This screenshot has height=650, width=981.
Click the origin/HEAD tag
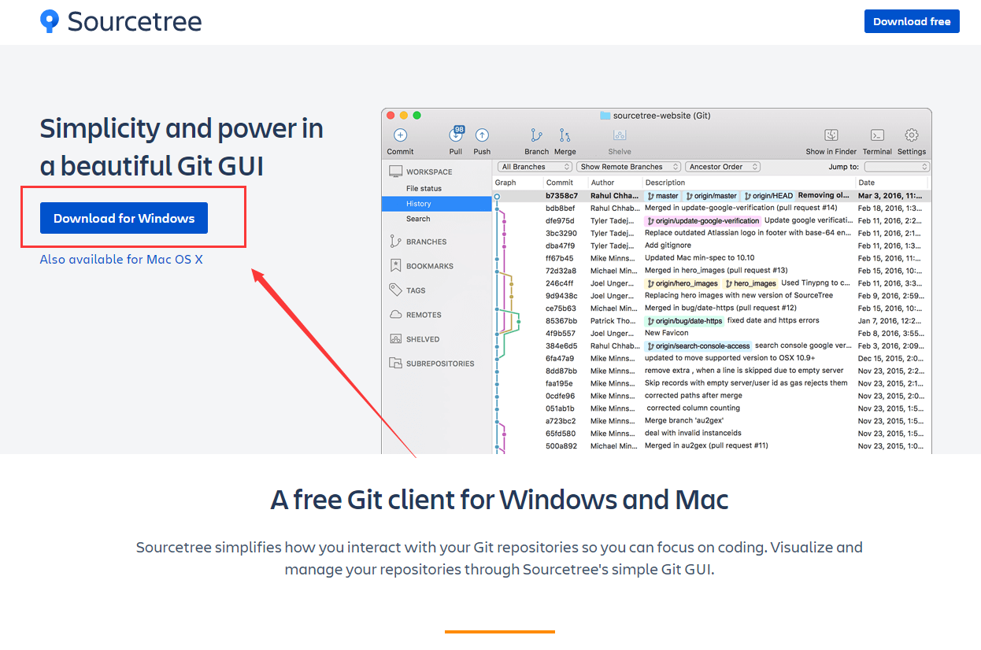tap(768, 195)
